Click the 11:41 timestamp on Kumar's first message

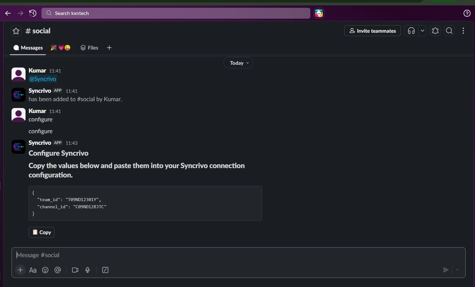[55, 71]
